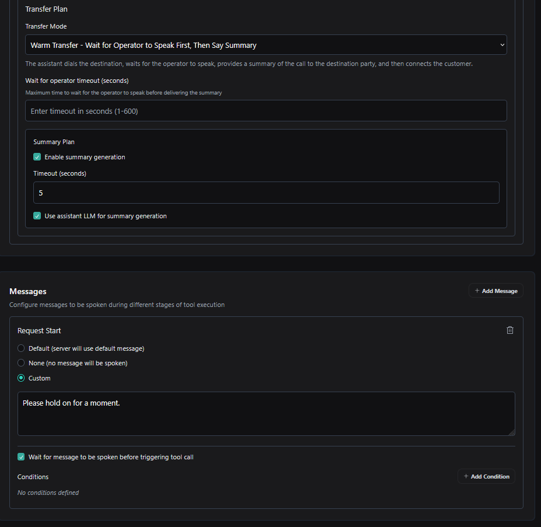Click the Request Start message title
541x527 pixels.
coord(39,331)
